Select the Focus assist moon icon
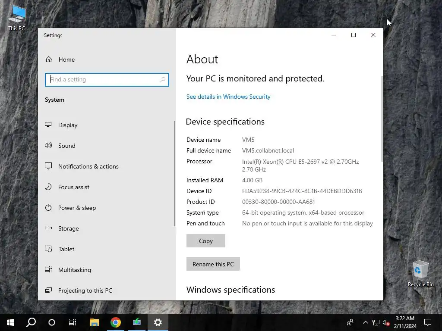This screenshot has width=442, height=331. [48, 187]
